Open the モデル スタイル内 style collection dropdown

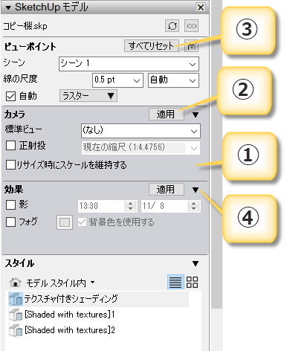[x=60, y=283]
